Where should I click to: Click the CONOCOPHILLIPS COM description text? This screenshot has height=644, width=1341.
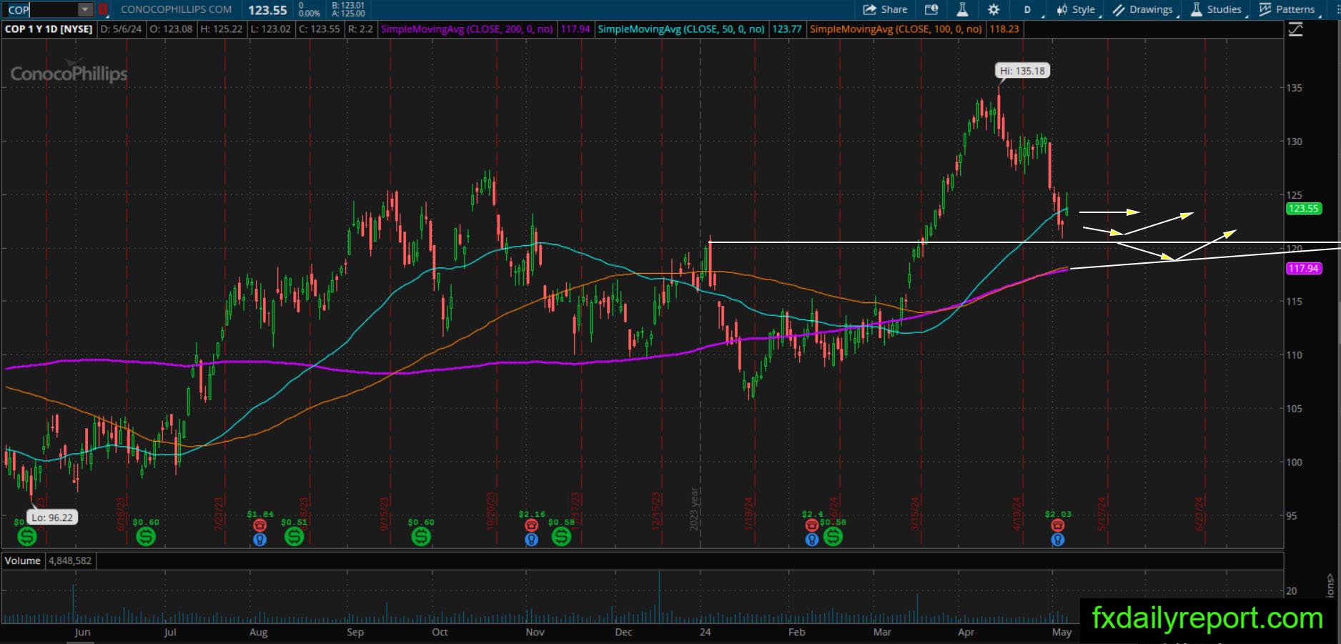click(x=177, y=9)
